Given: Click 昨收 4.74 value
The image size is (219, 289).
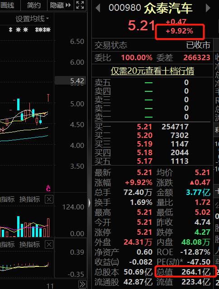Looking at the screenshot, I should [x=202, y=222].
